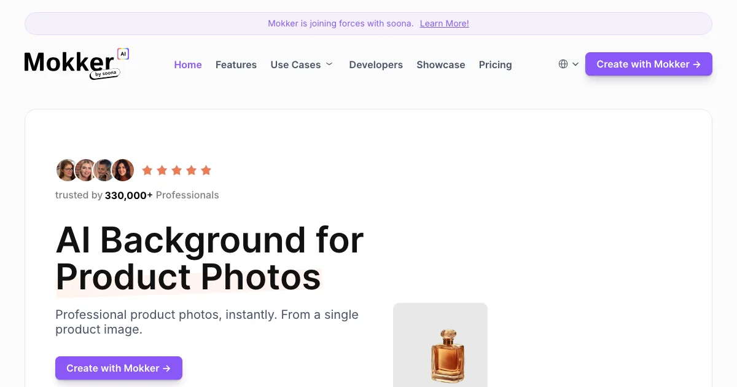Open the Features menu item
The height and width of the screenshot is (387, 737).
[x=236, y=64]
